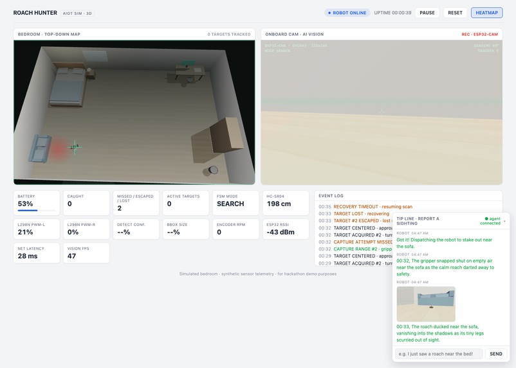This screenshot has height=368, width=516.
Task: Click the CAPTURE ATTEMPT MISSED log entry
Action: (x=355, y=242)
